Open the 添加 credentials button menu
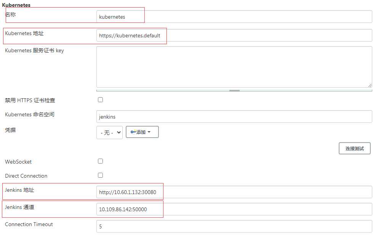This screenshot has height=236, width=373. coord(142,132)
